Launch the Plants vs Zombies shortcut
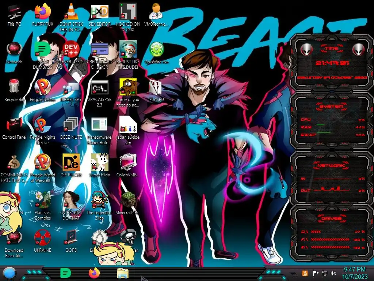 42,206
